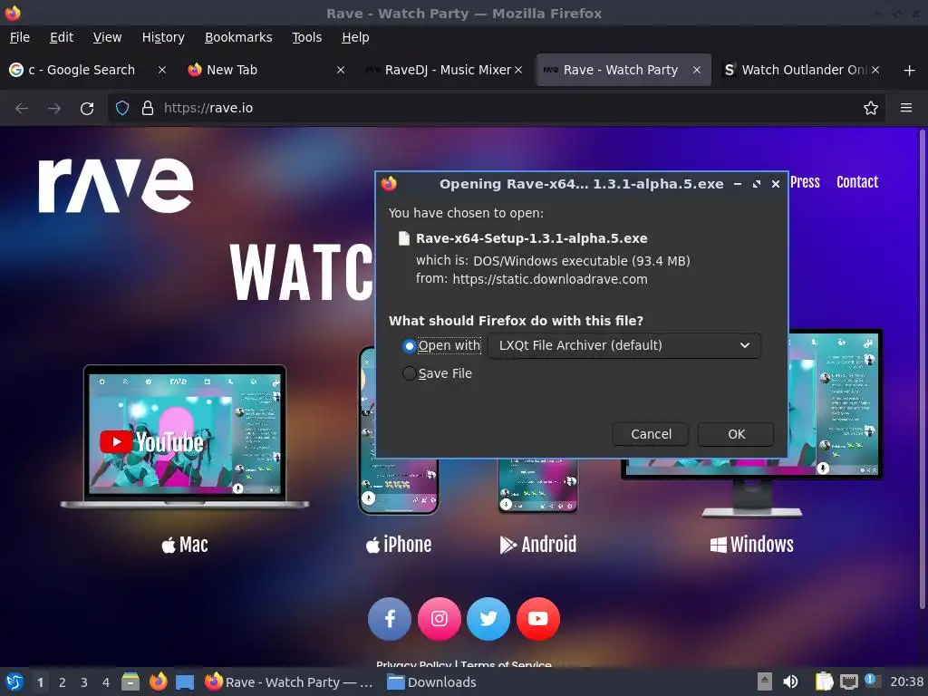This screenshot has height=696, width=928.
Task: Focus the Rave Watch Party taskbar window
Action: tap(289, 682)
